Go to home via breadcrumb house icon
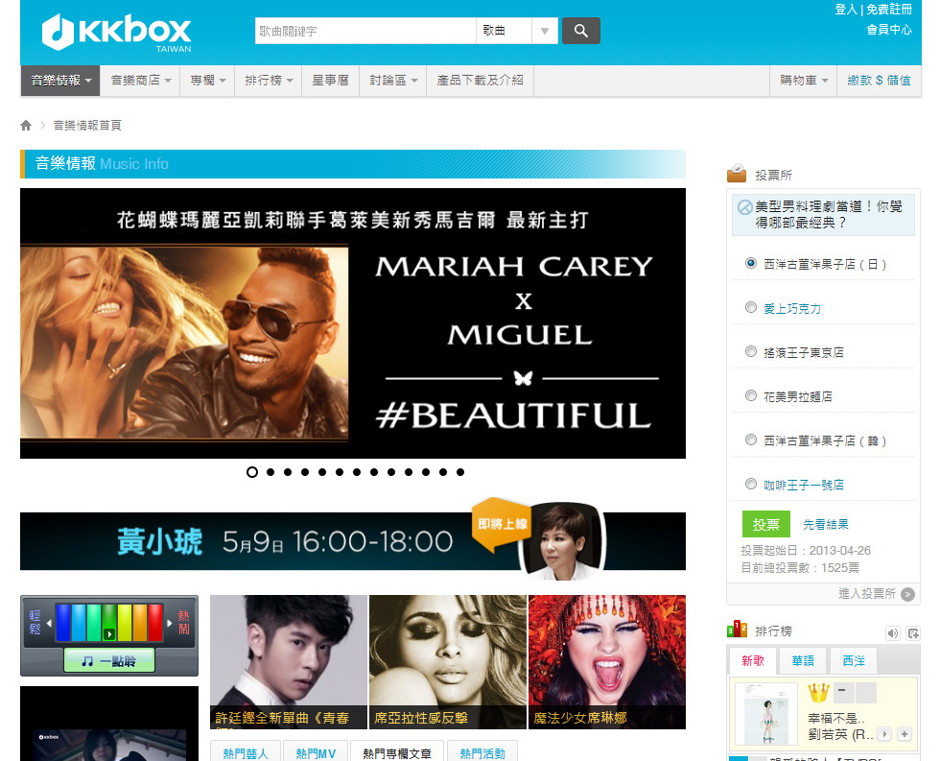The width and height of the screenshot is (940, 761). (x=26, y=125)
